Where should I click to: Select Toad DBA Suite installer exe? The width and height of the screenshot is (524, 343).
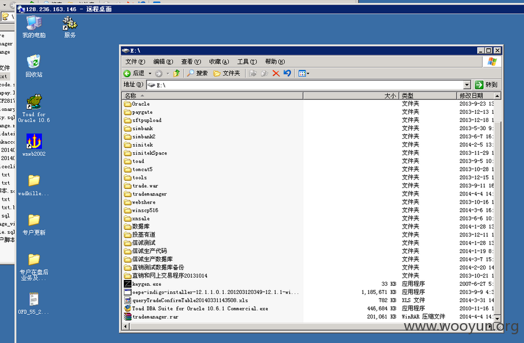pyautogui.click(x=200, y=309)
